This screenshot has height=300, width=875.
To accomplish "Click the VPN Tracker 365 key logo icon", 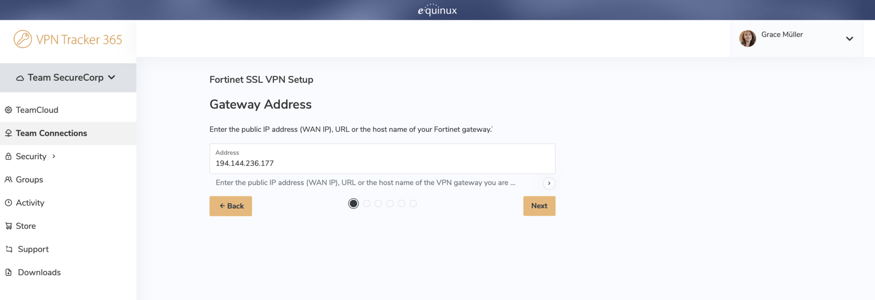I will tap(23, 39).
